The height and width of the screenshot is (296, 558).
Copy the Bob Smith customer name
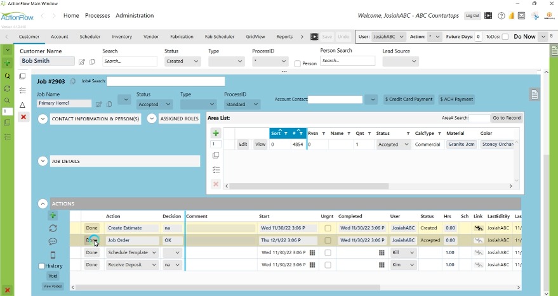[x=92, y=62]
